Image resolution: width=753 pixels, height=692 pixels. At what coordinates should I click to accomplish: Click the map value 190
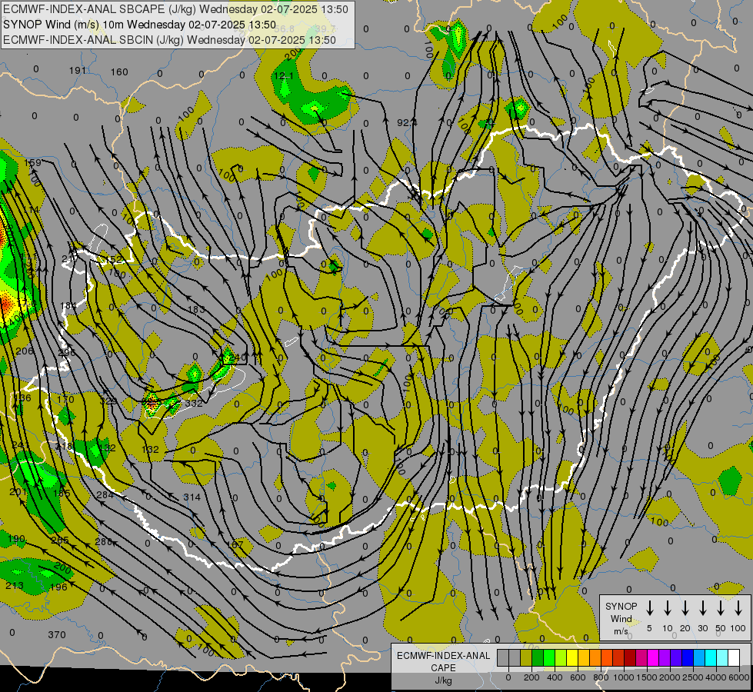16,538
